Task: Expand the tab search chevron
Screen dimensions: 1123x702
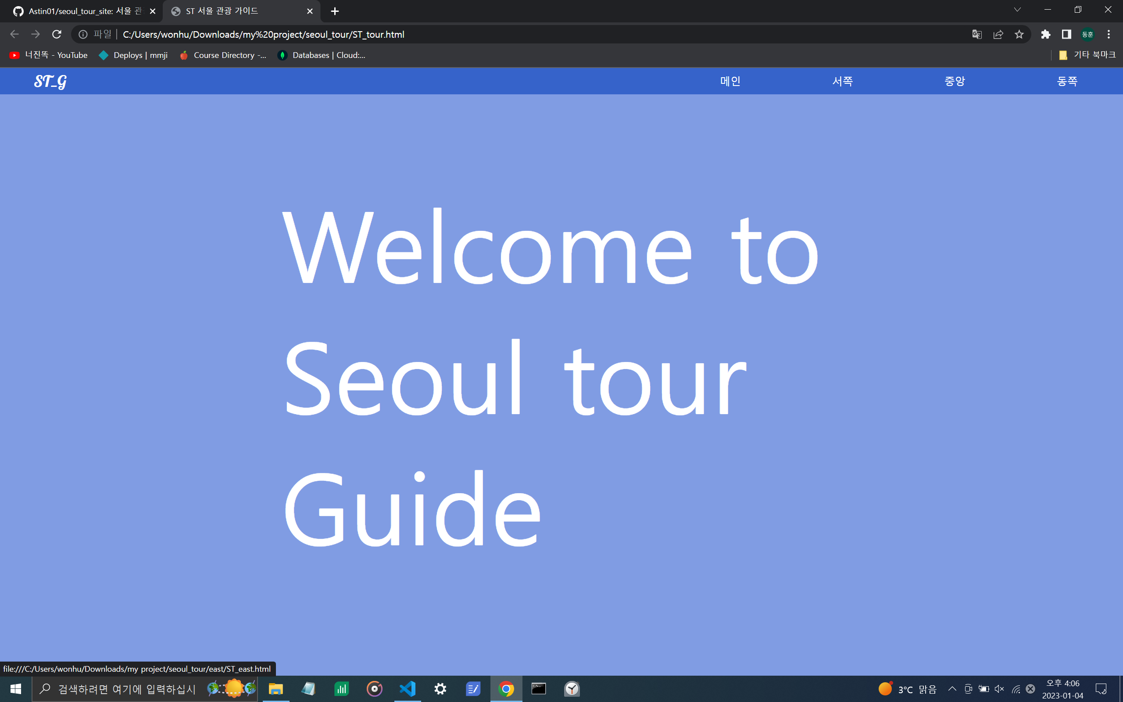Action: point(1017,10)
